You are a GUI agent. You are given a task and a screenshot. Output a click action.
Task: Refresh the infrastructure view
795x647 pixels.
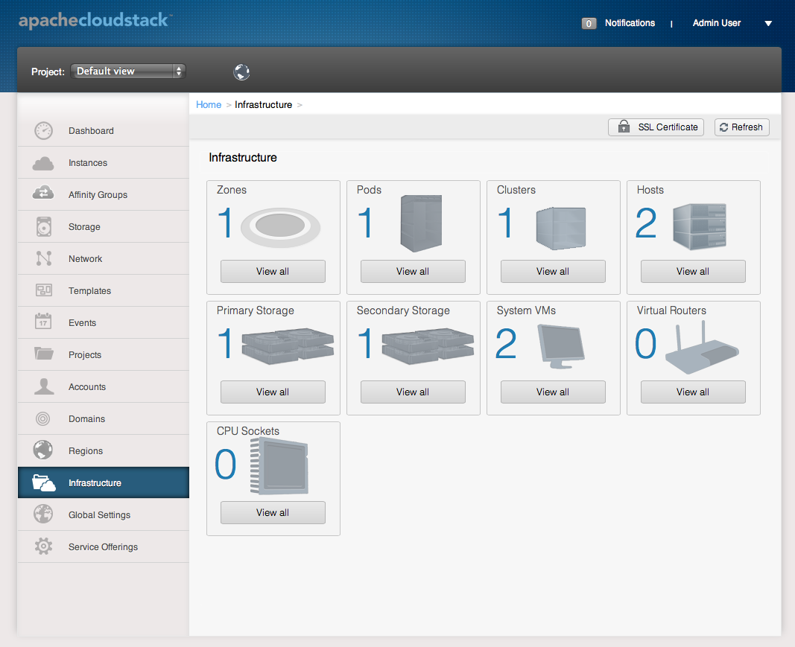pos(742,127)
